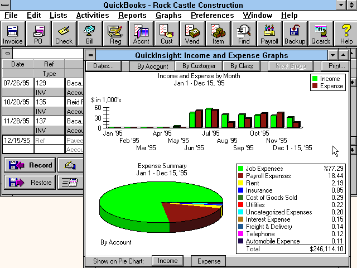This screenshot has height=268, width=357.
Task: Click the Total $246,114.10 value
Action: [326, 249]
